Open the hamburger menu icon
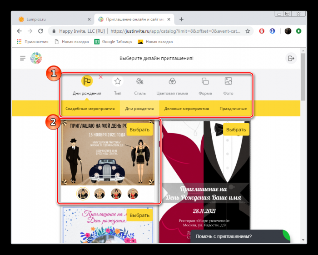This screenshot has height=255, width=318. (x=23, y=58)
